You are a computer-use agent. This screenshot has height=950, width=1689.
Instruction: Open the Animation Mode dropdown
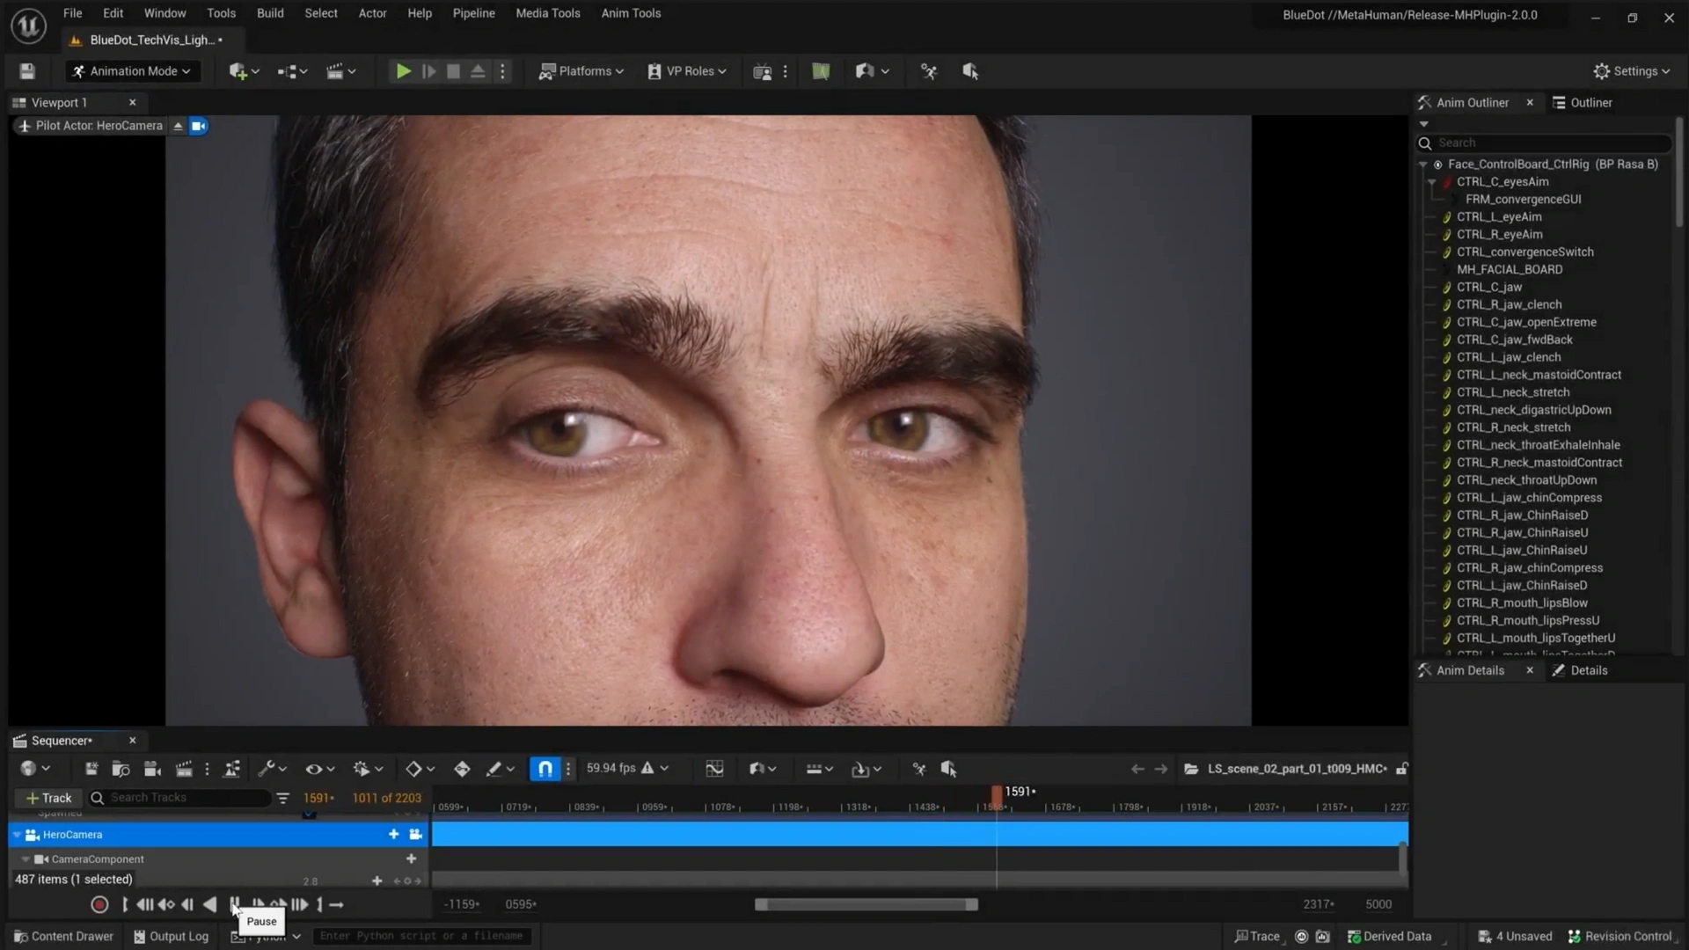pyautogui.click(x=132, y=71)
